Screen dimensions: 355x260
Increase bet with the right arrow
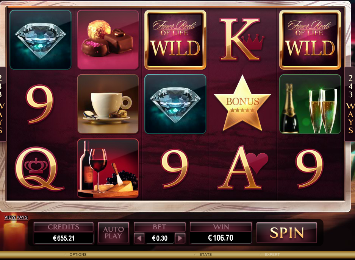pyautogui.click(x=180, y=238)
